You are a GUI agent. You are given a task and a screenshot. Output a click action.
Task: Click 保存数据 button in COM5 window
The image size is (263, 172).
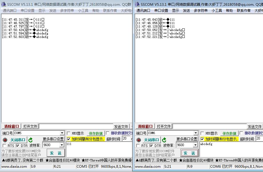[96, 134]
